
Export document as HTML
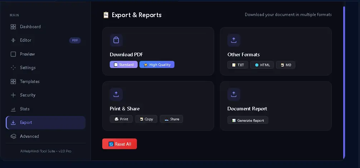[262, 65]
